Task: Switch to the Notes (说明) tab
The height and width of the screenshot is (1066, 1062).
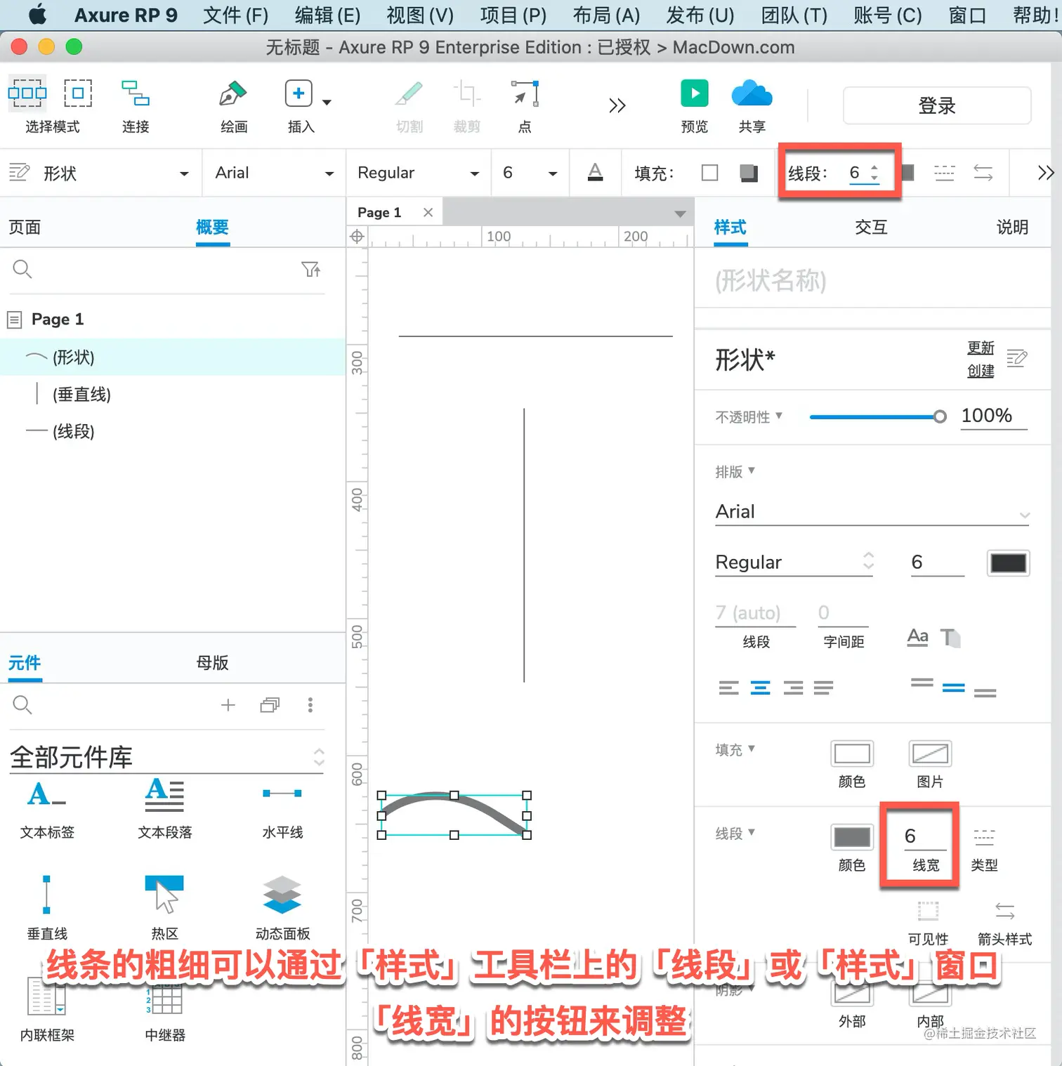Action: click(x=1012, y=227)
